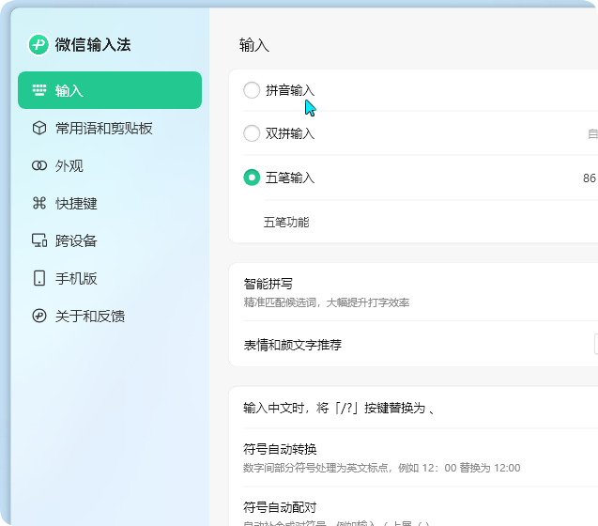The width and height of the screenshot is (598, 526).
Task: Click the 符号自动转换 setting title
Action: (x=280, y=449)
